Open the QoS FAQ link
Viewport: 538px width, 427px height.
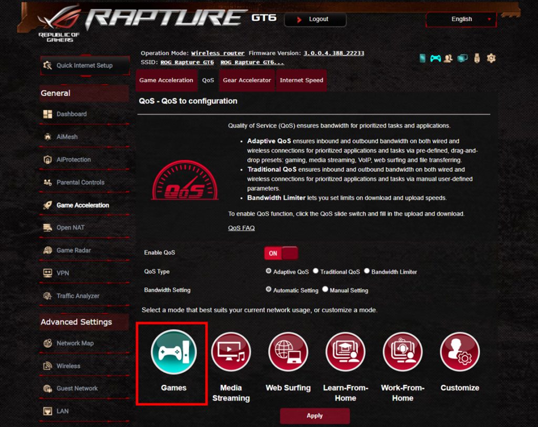[x=241, y=228]
